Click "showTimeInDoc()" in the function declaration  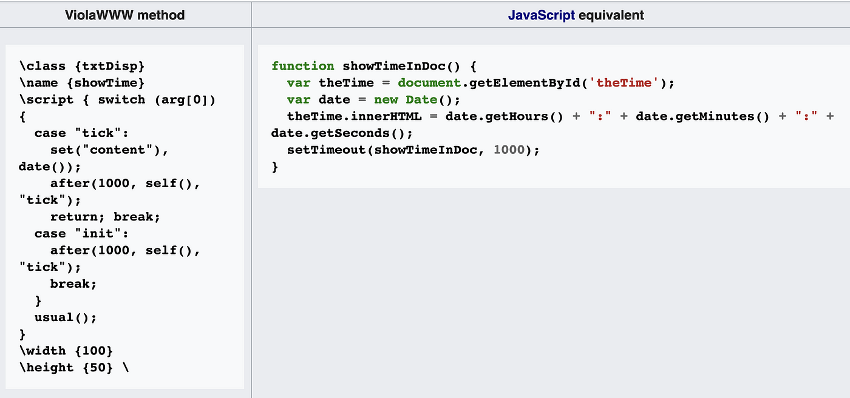click(x=403, y=66)
